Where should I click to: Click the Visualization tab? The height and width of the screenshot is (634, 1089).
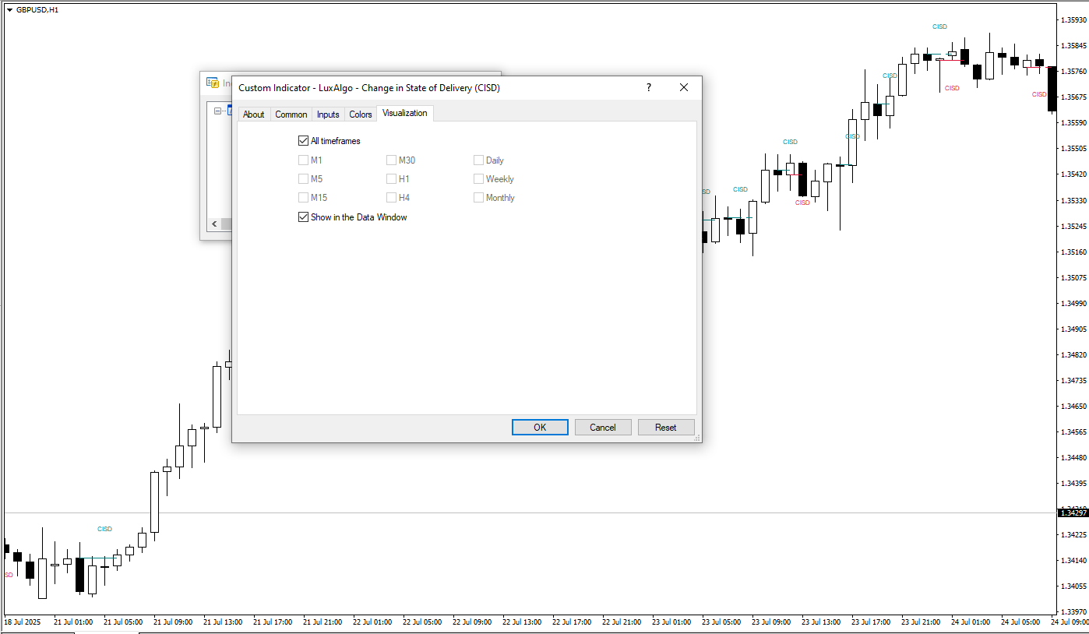click(x=405, y=113)
